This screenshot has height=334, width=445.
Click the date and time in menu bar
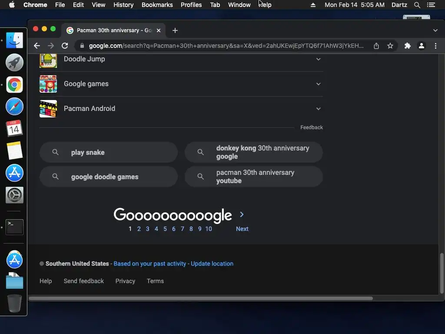click(355, 5)
